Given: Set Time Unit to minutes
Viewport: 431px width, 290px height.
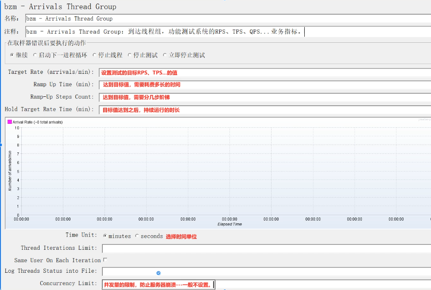Looking at the screenshot, I should 105,236.
